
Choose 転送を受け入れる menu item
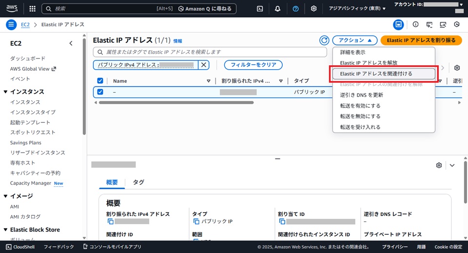coord(384,127)
